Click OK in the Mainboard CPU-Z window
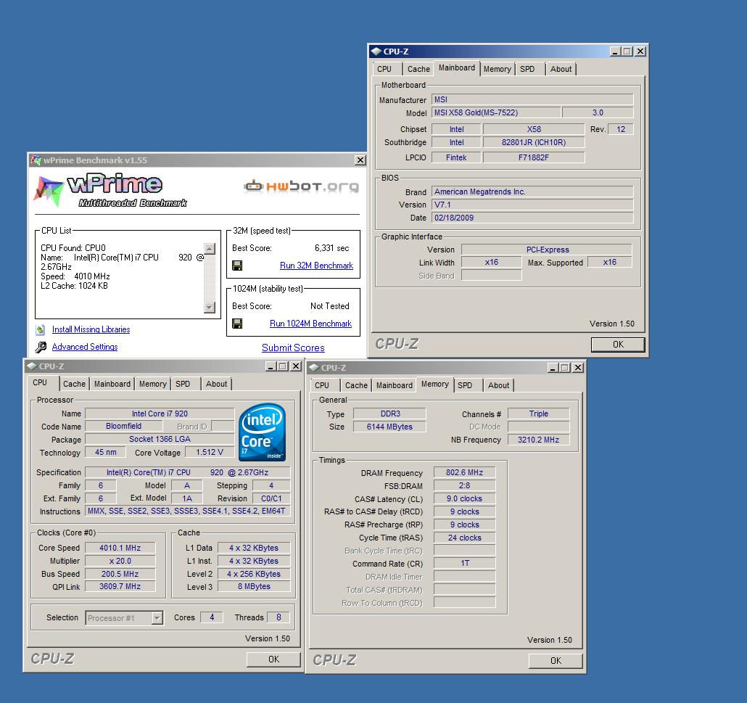 click(618, 345)
